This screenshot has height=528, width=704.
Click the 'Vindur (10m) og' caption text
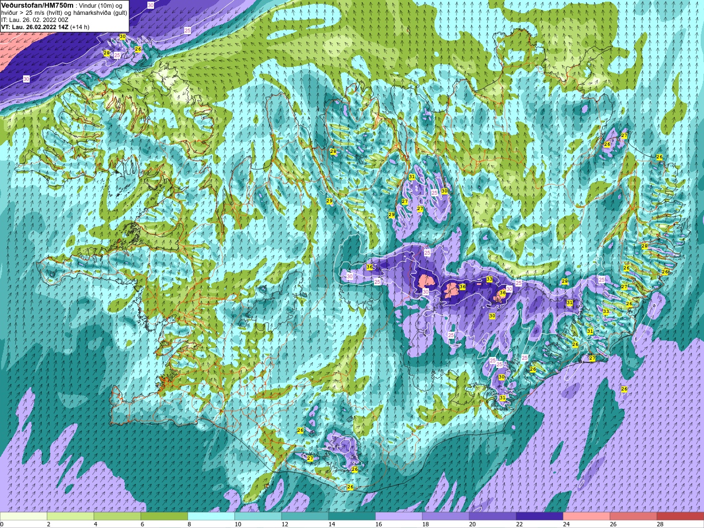click(102, 5)
